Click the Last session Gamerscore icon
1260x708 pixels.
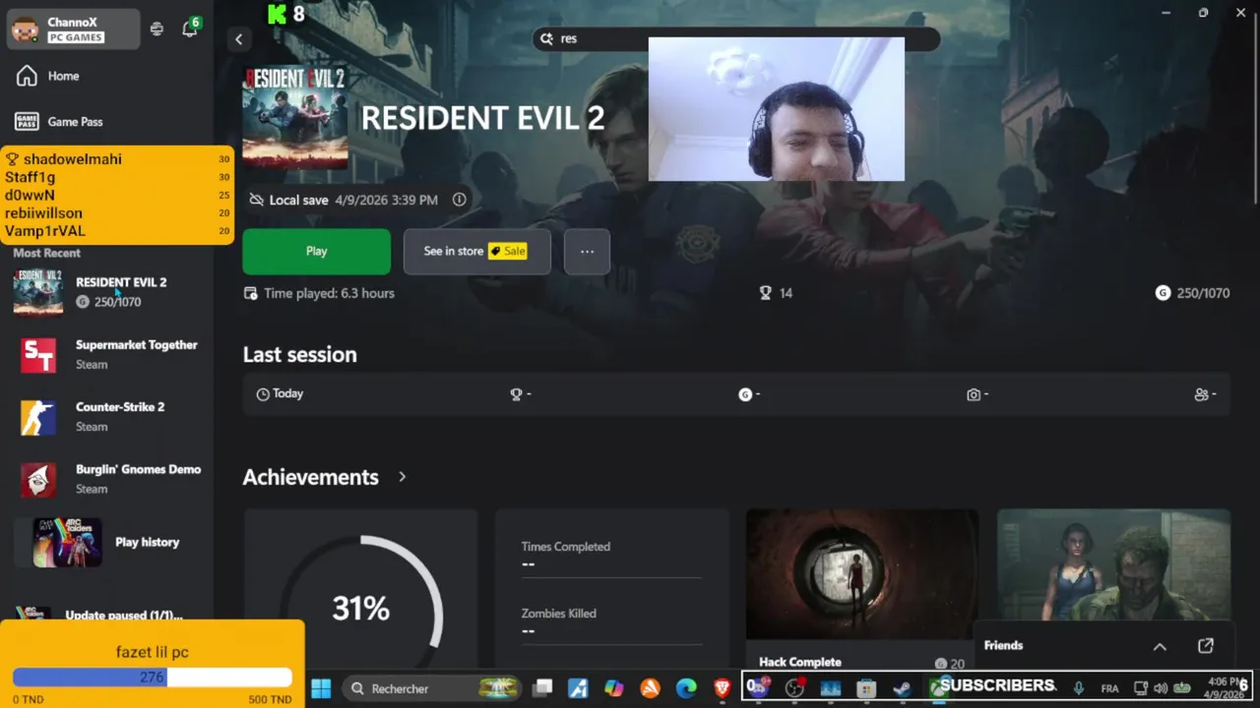(745, 394)
